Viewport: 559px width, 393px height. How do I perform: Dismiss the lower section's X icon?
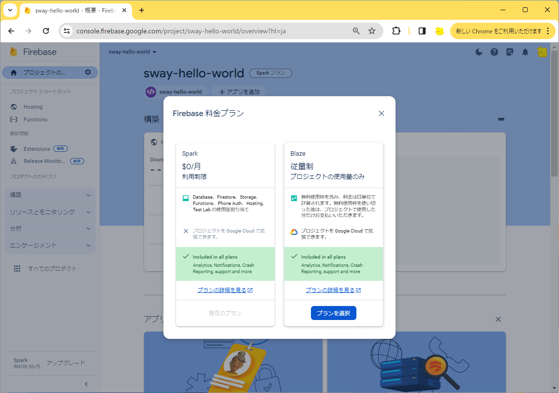pos(498,319)
